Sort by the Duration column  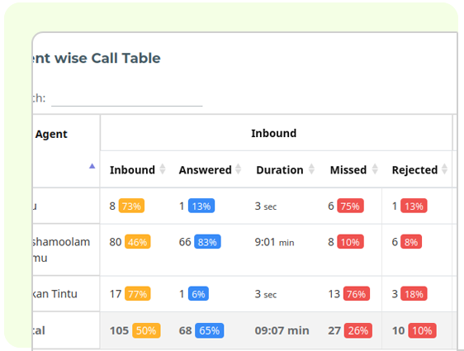tap(311, 169)
